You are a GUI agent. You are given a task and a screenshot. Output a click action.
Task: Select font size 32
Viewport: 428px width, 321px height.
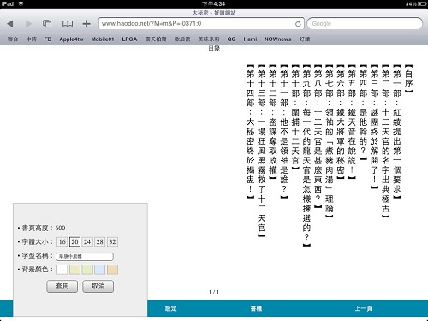click(x=112, y=242)
